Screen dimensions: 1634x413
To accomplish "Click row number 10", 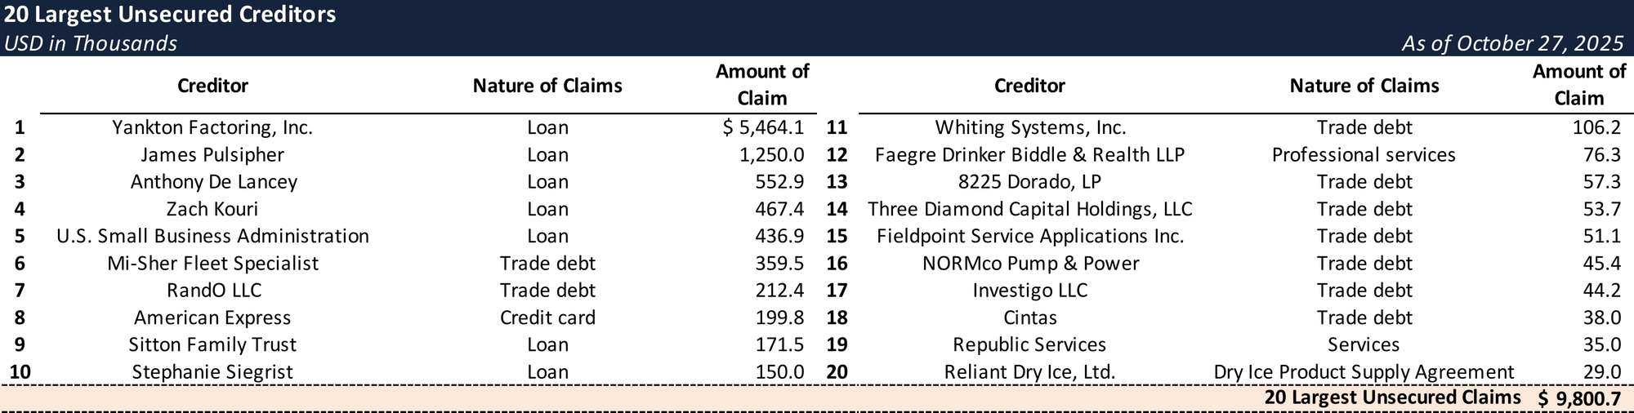I will [x=20, y=372].
